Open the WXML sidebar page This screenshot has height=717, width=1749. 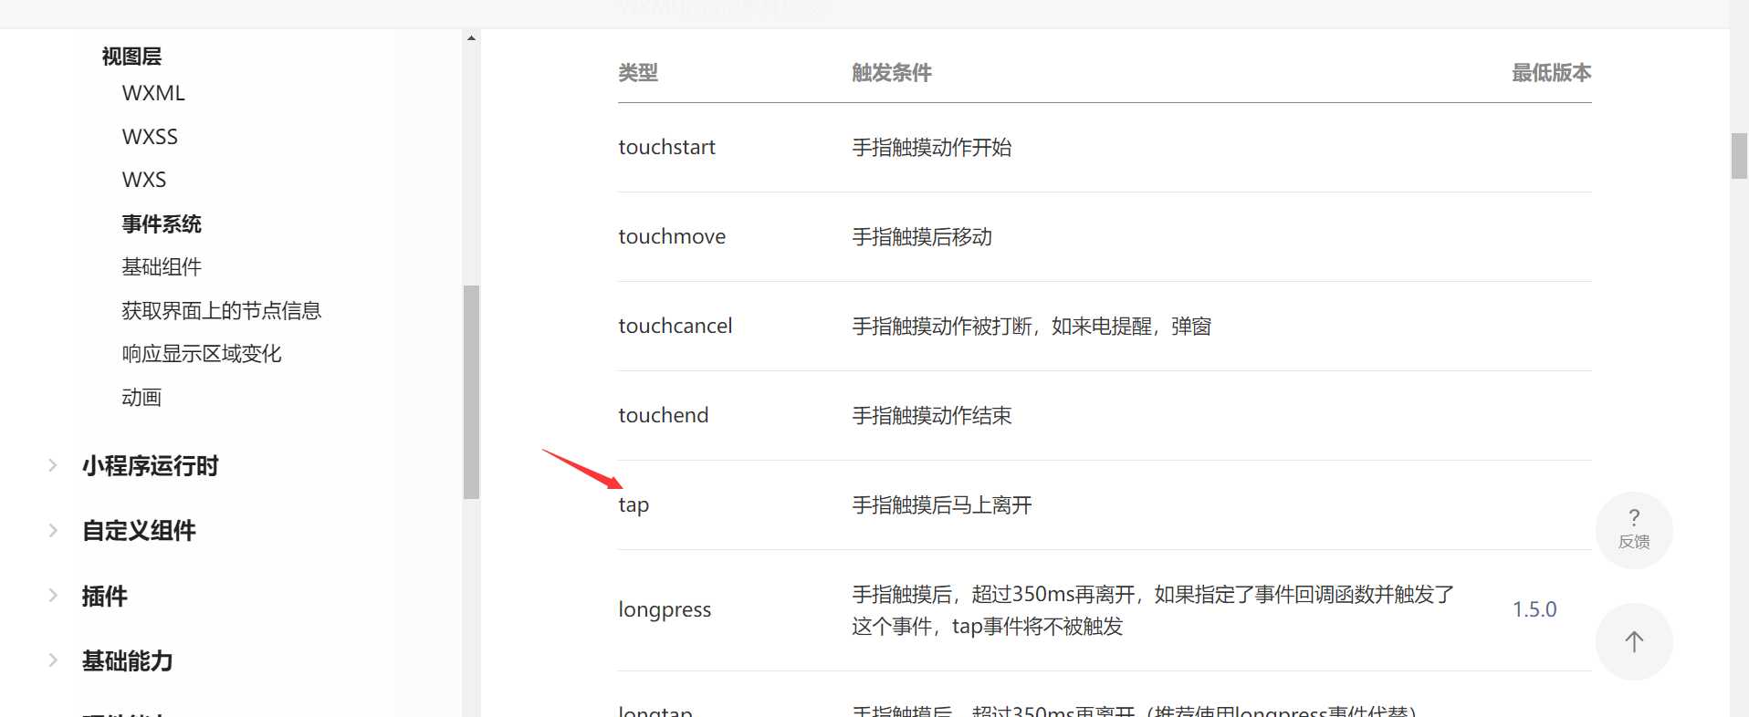[153, 93]
